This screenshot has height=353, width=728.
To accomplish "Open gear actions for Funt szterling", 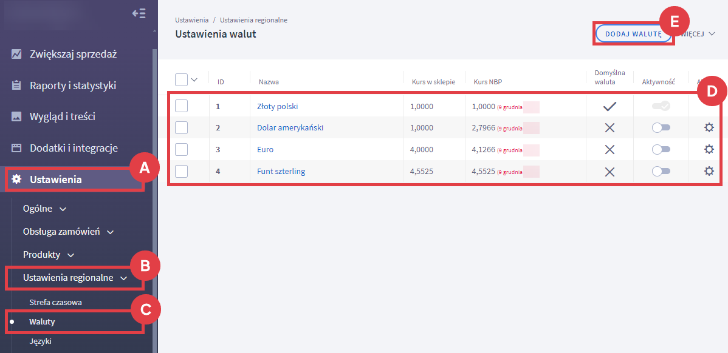I will [x=709, y=171].
